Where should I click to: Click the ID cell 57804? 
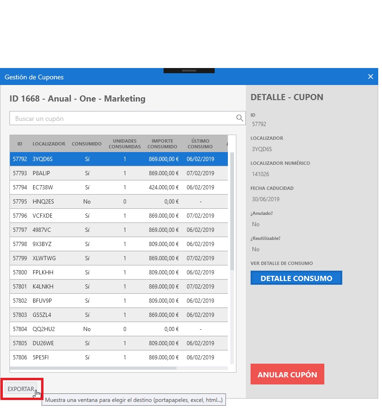pyautogui.click(x=20, y=329)
